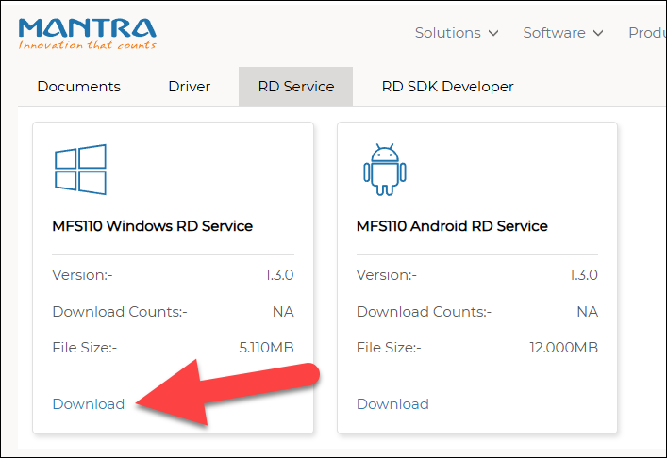This screenshot has height=458, width=667.
Task: Click Android card Version 1.3.0 value
Action: tap(584, 275)
